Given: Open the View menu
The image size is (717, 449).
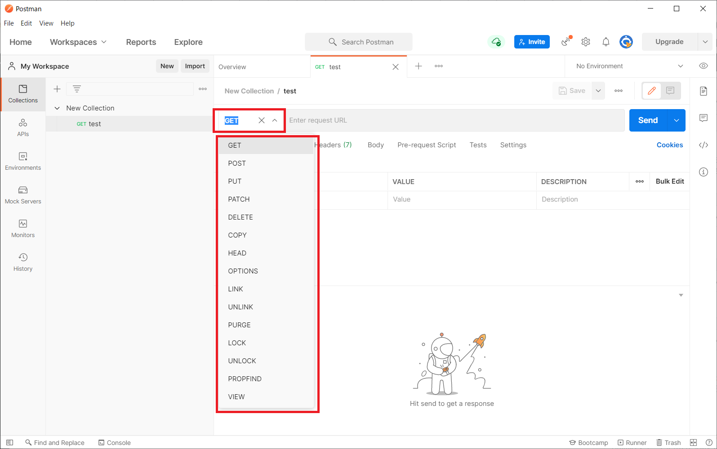Looking at the screenshot, I should point(46,23).
